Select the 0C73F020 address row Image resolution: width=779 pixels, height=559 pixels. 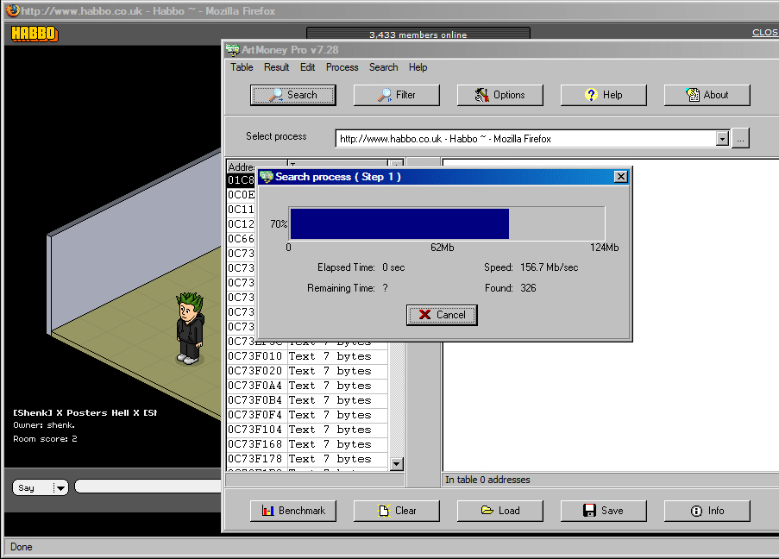pyautogui.click(x=307, y=371)
